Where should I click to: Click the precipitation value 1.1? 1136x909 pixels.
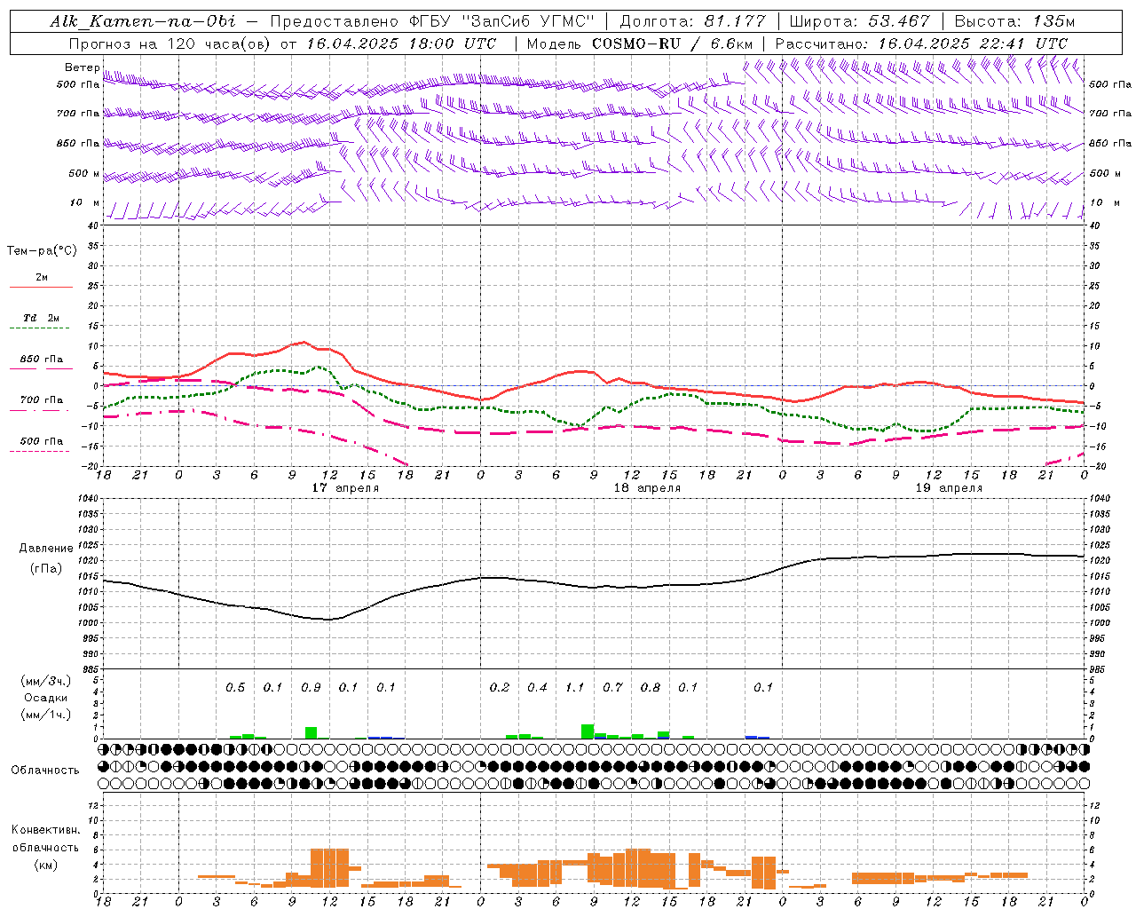(x=575, y=687)
